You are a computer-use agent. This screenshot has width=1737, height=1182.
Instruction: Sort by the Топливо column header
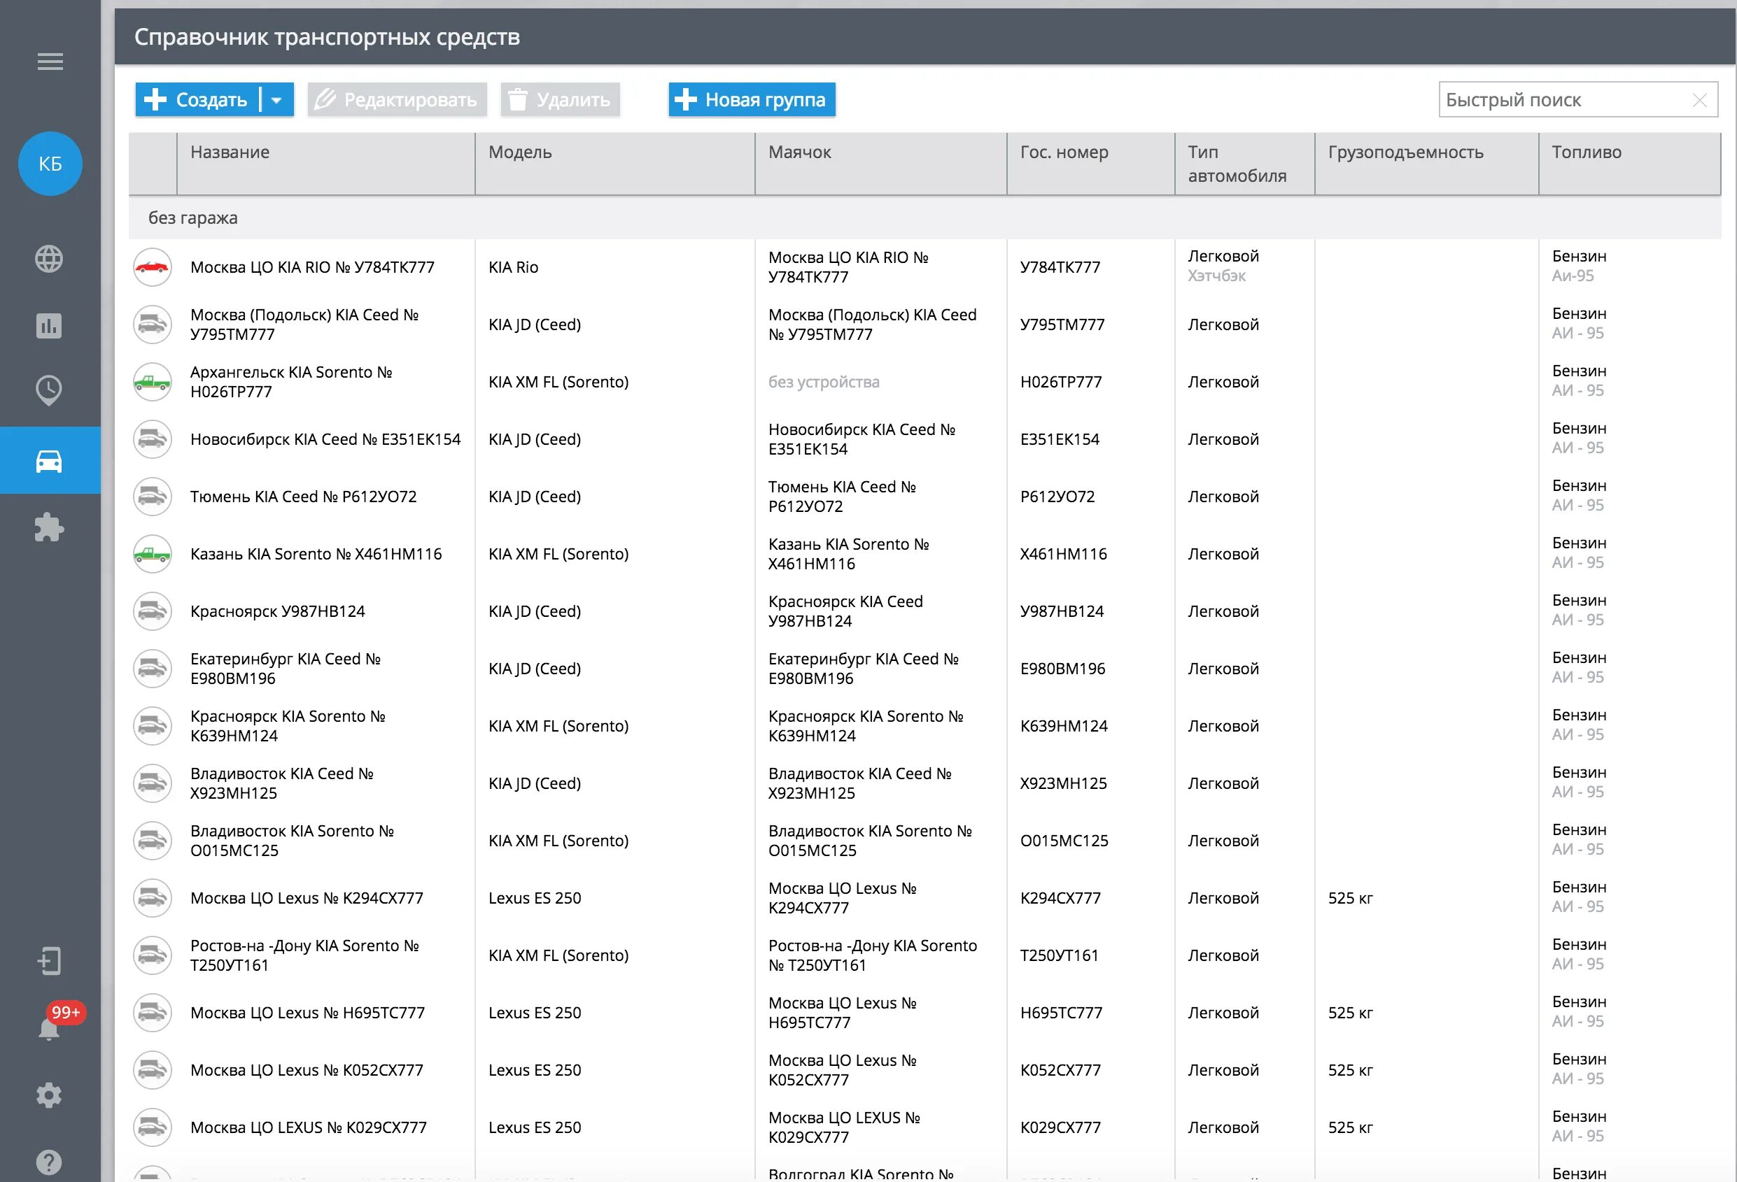point(1630,164)
